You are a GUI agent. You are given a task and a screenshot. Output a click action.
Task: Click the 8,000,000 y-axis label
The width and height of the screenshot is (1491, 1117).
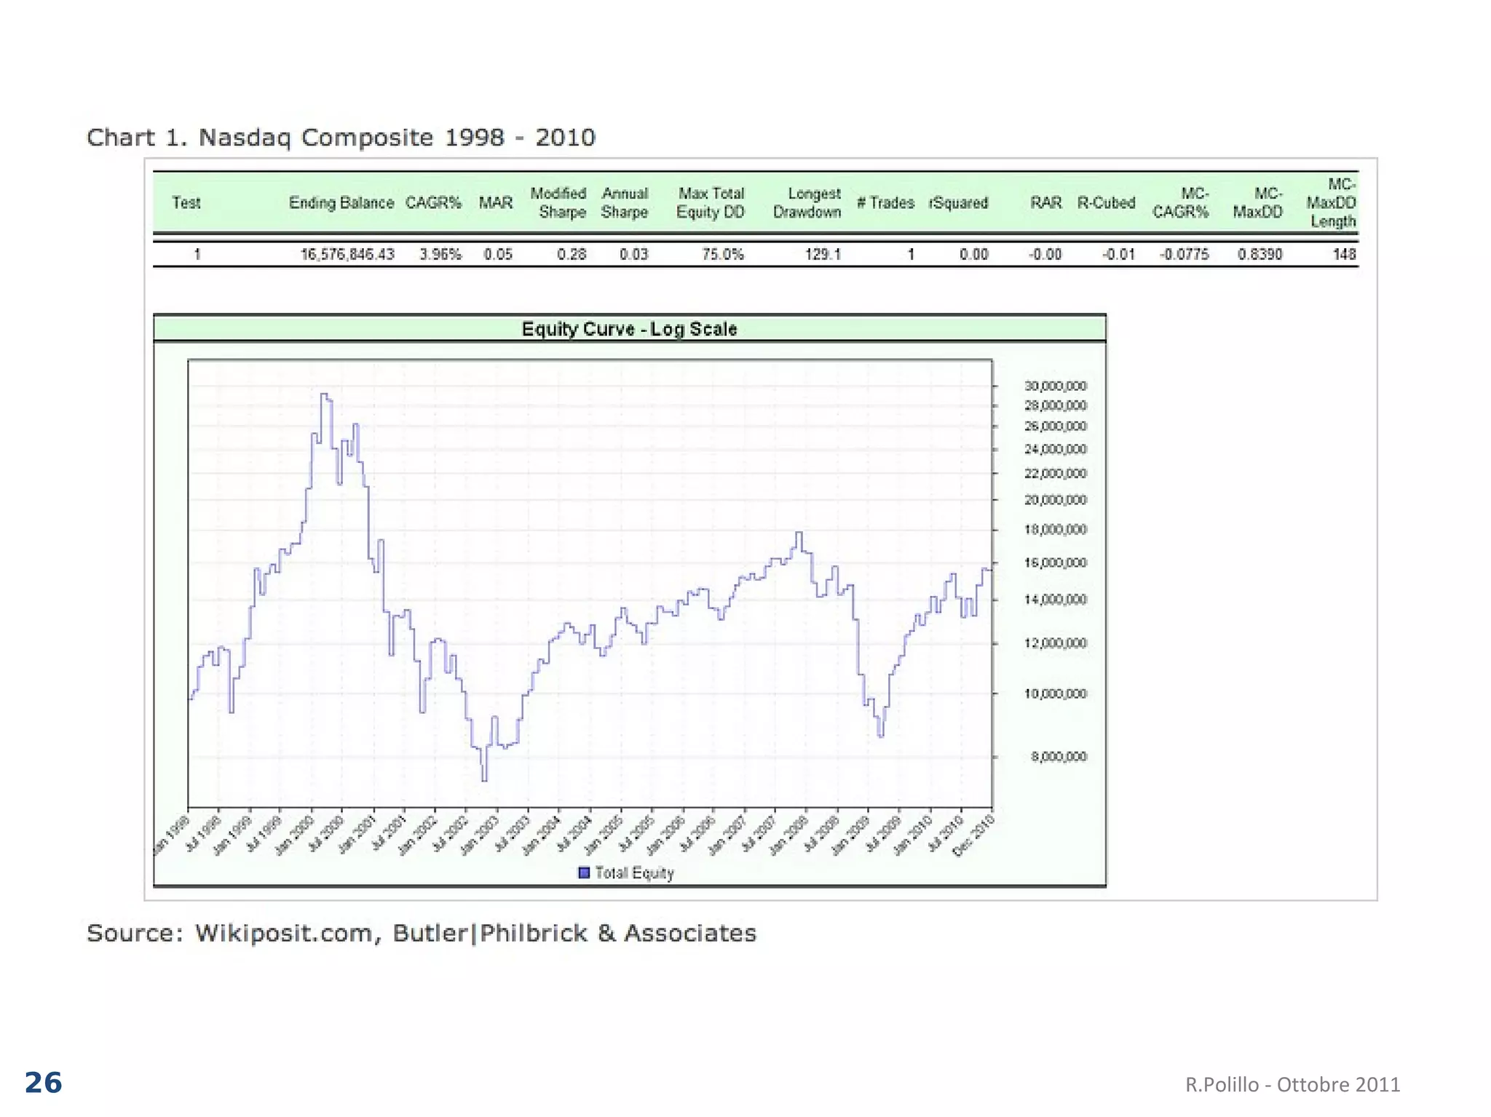[x=1059, y=757]
